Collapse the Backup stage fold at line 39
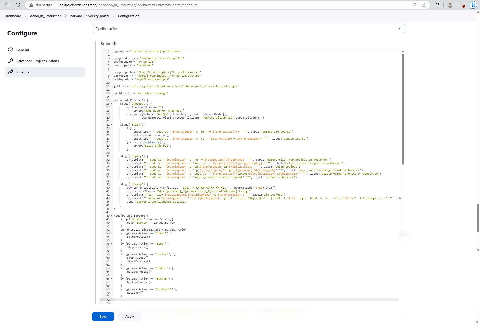The height and width of the screenshot is (328, 480). [111, 184]
